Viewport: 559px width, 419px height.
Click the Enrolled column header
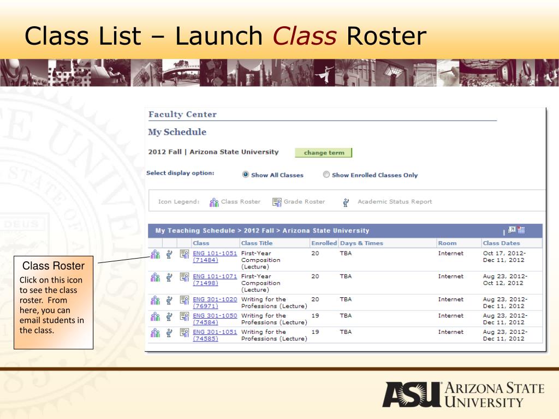pos(324,243)
